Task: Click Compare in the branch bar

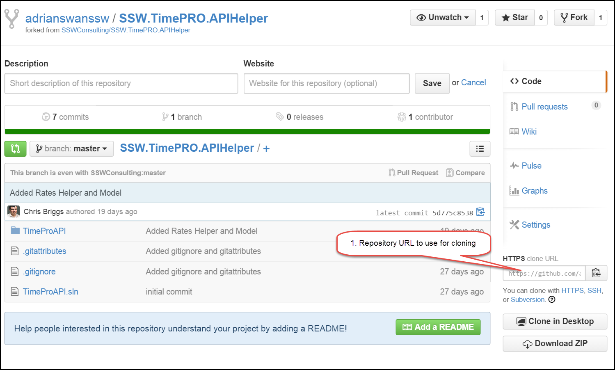Action: (x=466, y=173)
